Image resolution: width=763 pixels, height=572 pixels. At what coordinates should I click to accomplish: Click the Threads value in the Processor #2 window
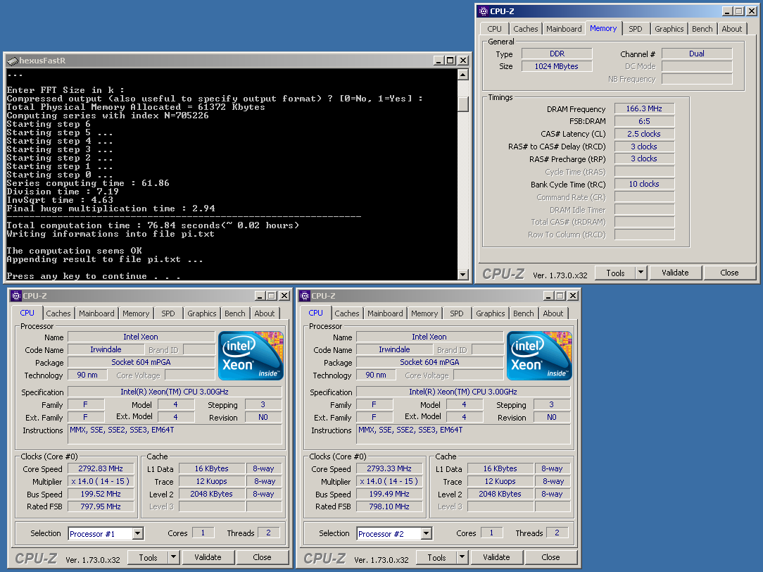coord(557,533)
